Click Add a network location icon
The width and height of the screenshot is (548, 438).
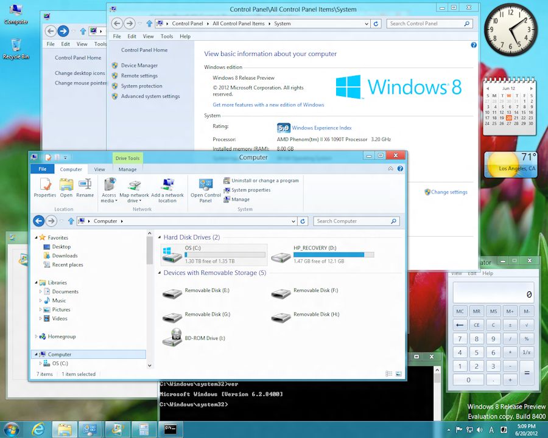point(167,190)
